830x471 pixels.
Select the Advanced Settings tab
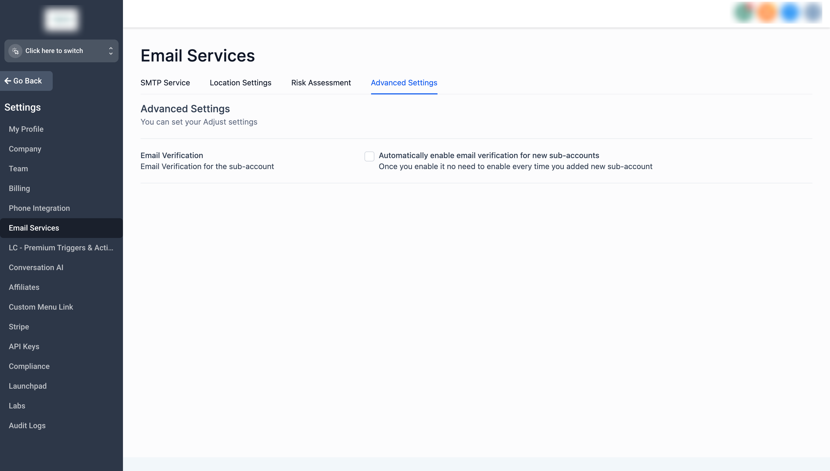tap(404, 83)
